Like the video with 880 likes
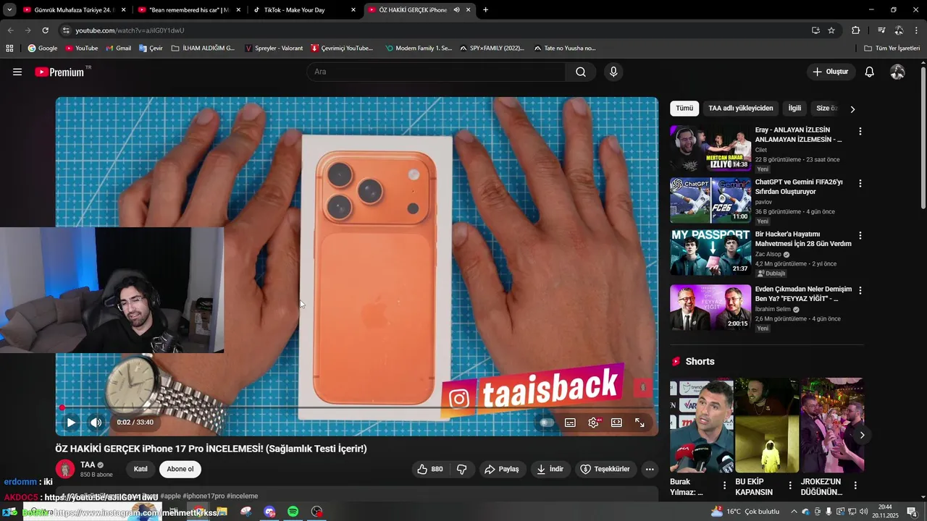Screen dimensions: 927x521 (x=430, y=469)
